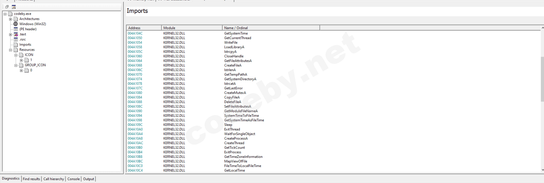Sort by the Address column header
Viewport: 544px width, 183px height.
[144, 28]
